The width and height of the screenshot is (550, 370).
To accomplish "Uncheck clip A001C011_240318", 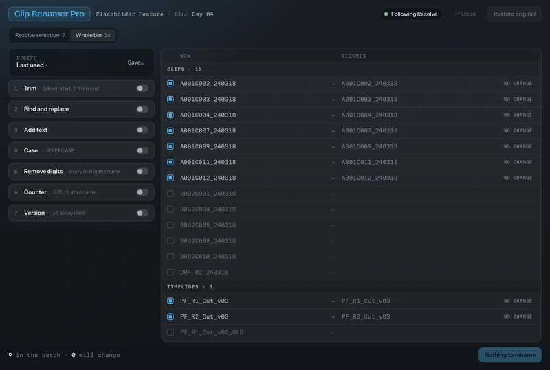I will [170, 162].
